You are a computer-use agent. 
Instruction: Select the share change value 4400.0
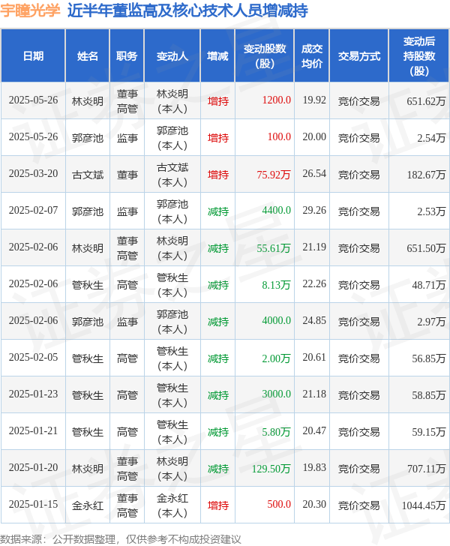(277, 210)
